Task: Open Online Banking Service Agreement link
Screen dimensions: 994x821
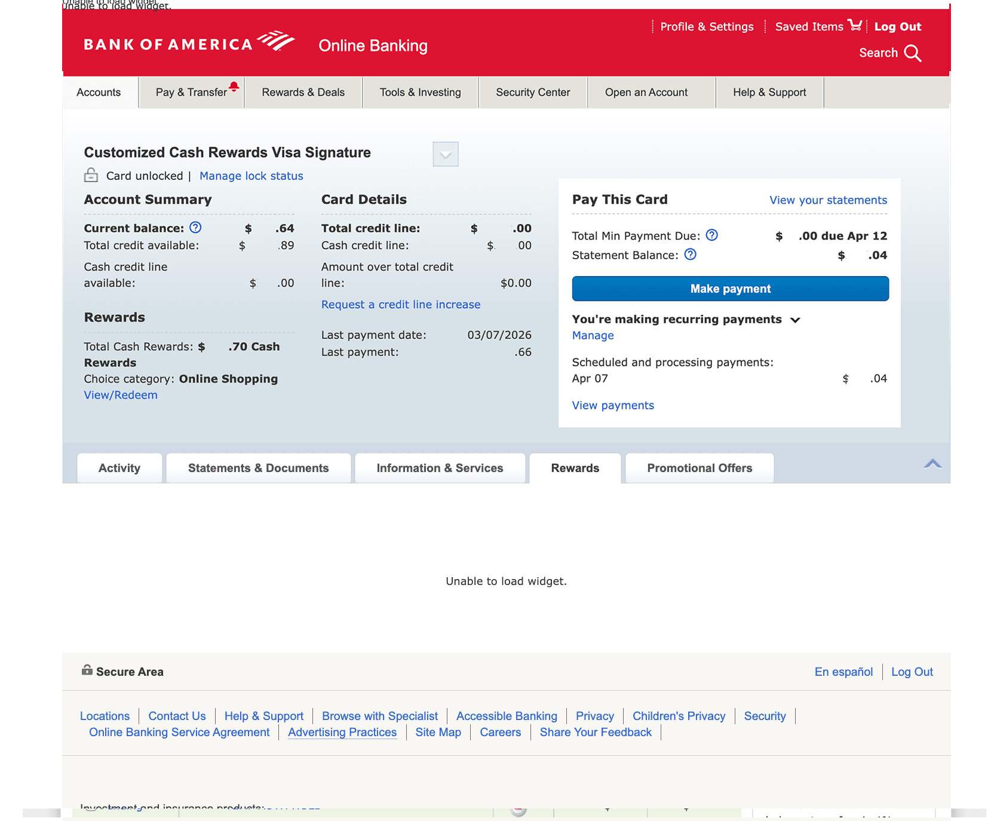Action: (x=179, y=732)
